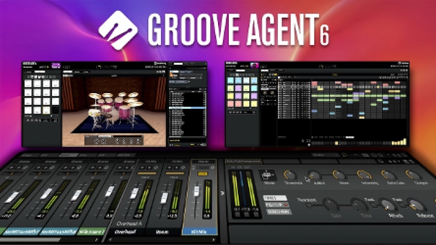Click the green channel label left of Overhead

[x=91, y=231]
